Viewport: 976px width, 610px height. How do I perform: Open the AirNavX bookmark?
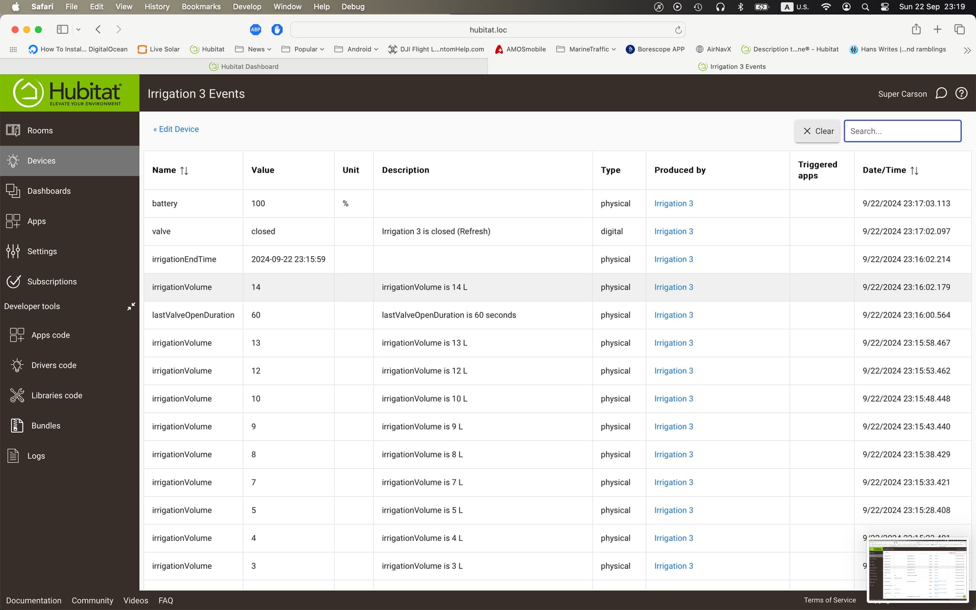point(713,49)
